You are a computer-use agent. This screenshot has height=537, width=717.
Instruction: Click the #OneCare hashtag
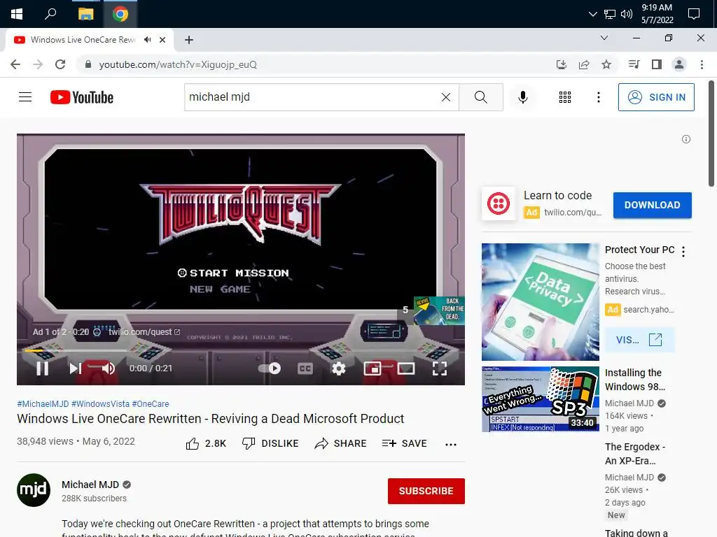(151, 403)
